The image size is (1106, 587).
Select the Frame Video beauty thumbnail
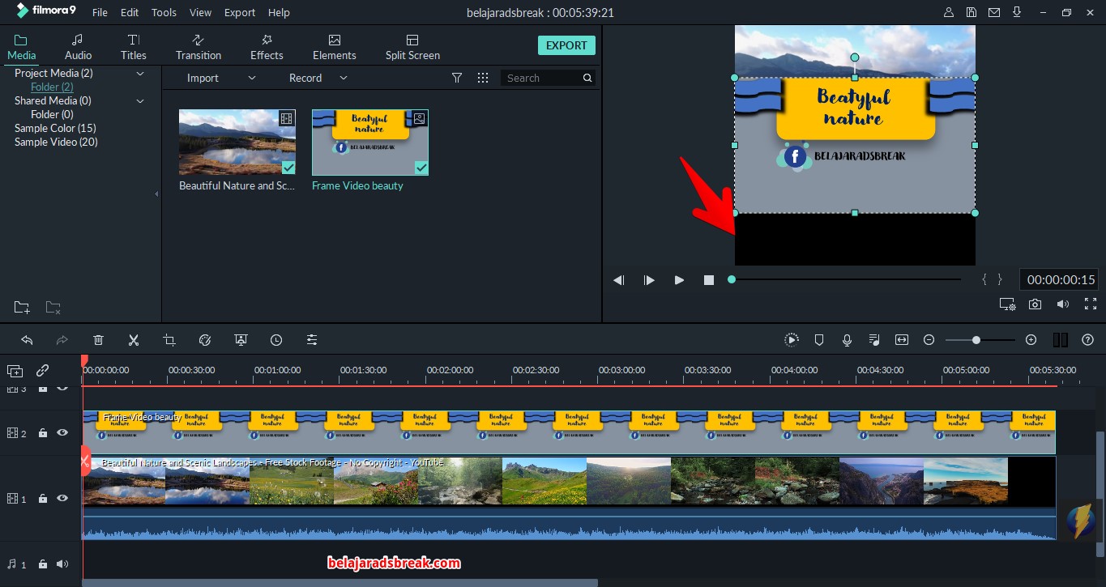pyautogui.click(x=370, y=142)
